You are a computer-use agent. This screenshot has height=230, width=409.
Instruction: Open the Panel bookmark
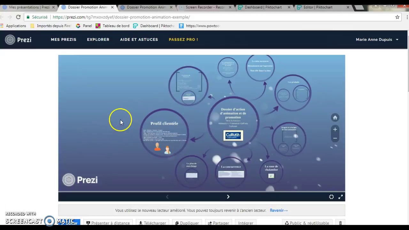point(84,26)
